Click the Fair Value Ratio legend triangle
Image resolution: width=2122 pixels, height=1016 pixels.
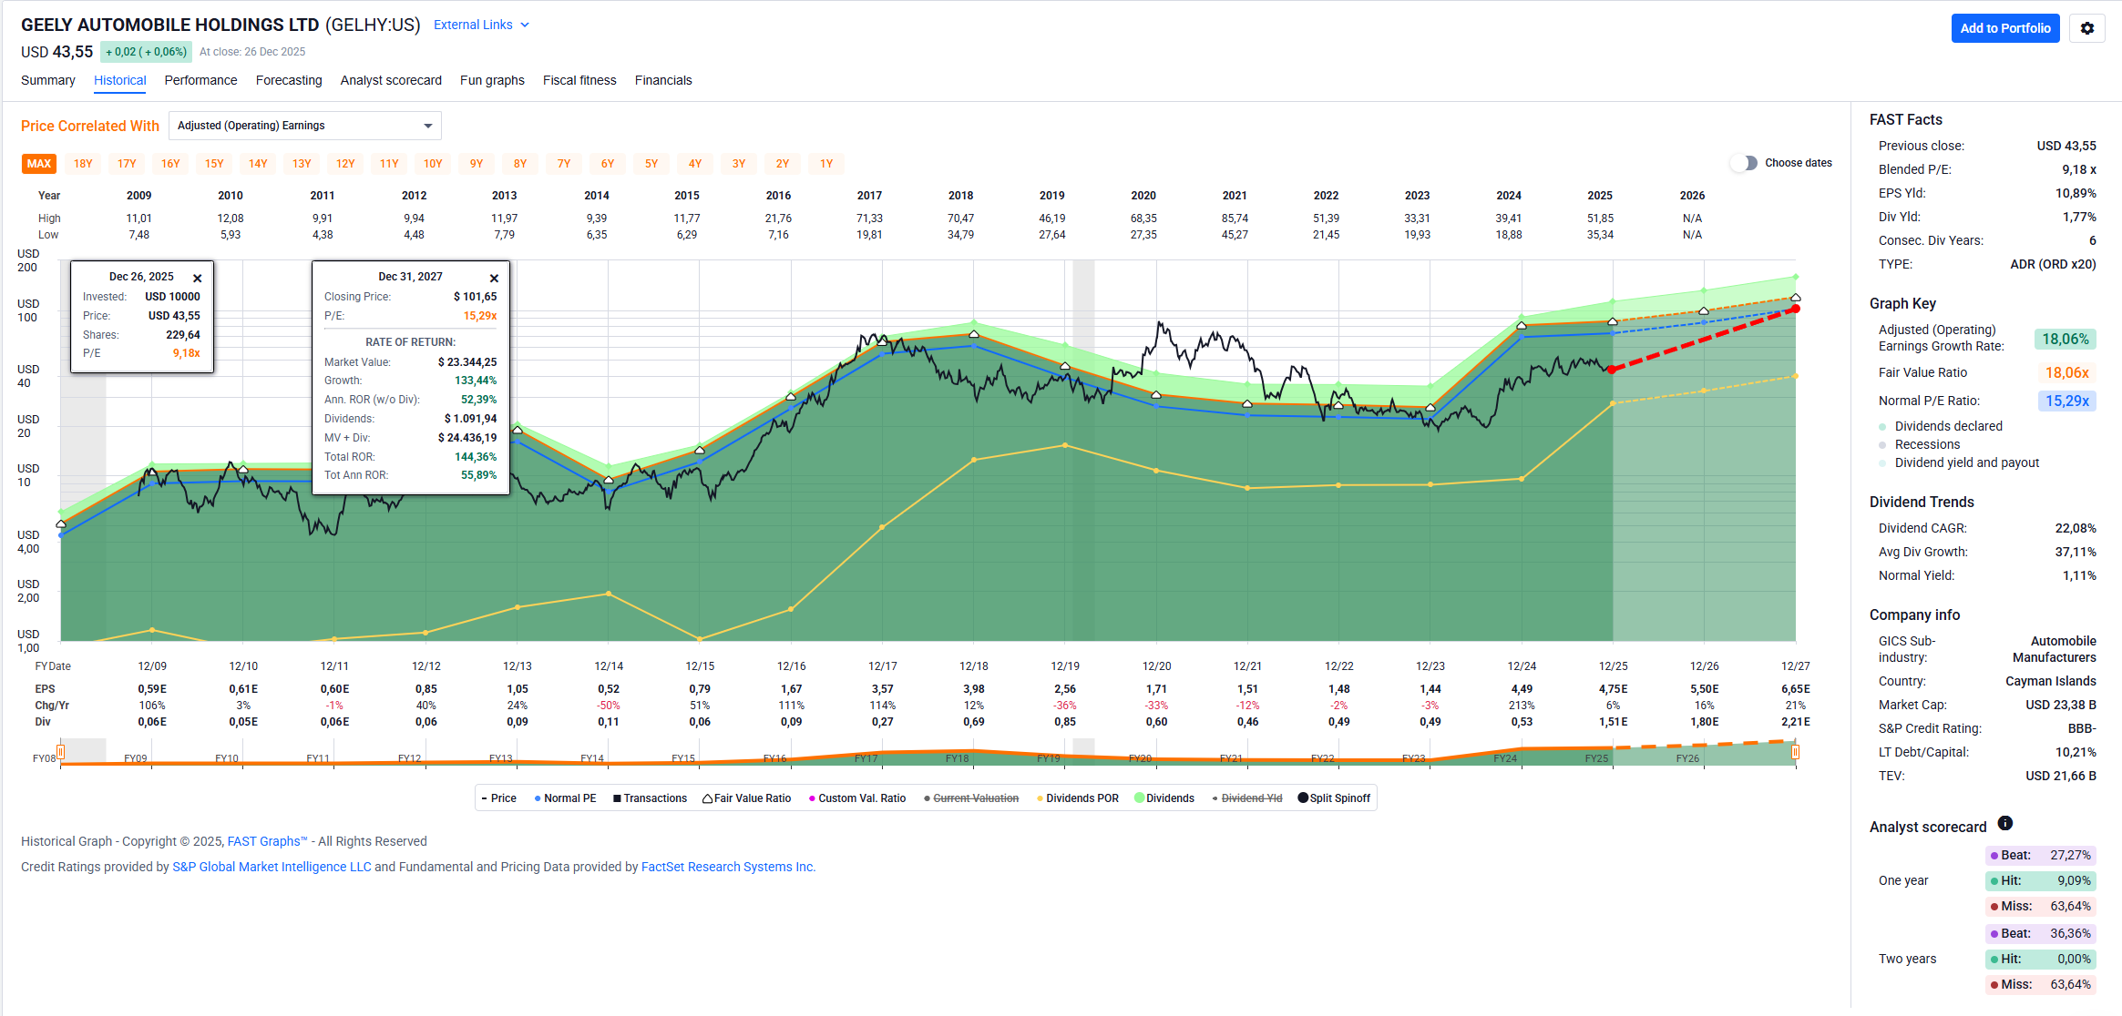[x=708, y=798]
